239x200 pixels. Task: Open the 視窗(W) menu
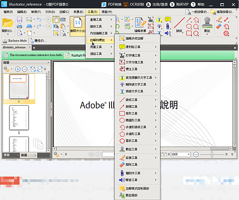coord(107,12)
